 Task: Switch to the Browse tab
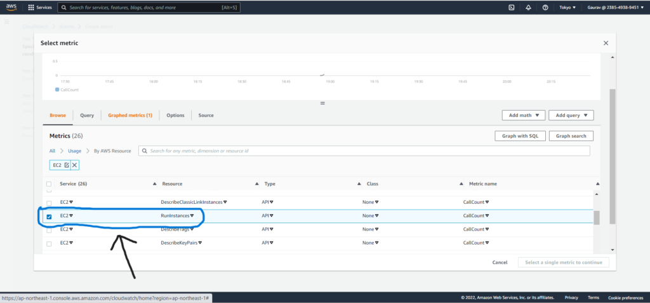[x=58, y=116]
